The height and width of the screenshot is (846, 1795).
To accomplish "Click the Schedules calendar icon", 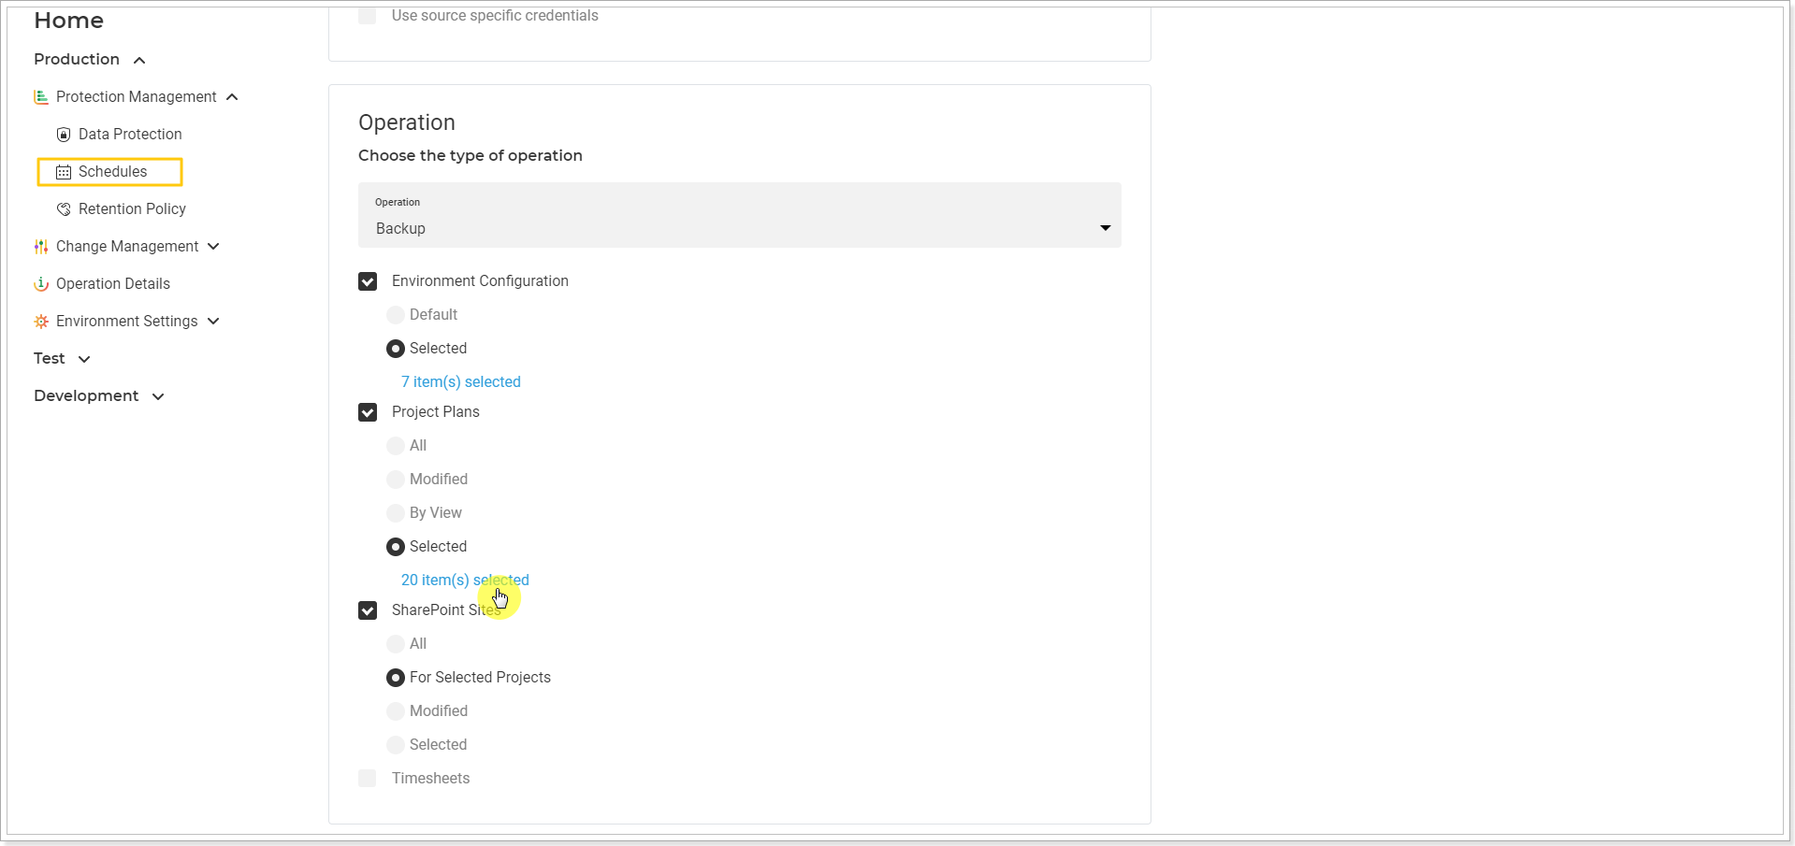I will (64, 172).
